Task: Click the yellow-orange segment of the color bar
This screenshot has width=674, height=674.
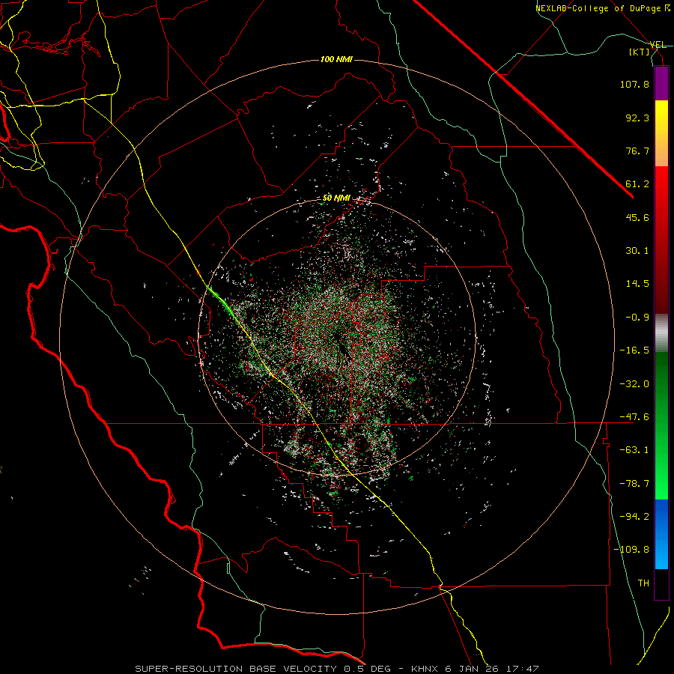Action: click(661, 133)
